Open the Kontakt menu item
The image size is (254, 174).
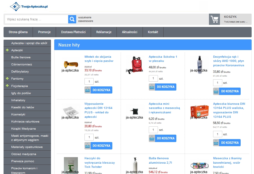point(153,32)
